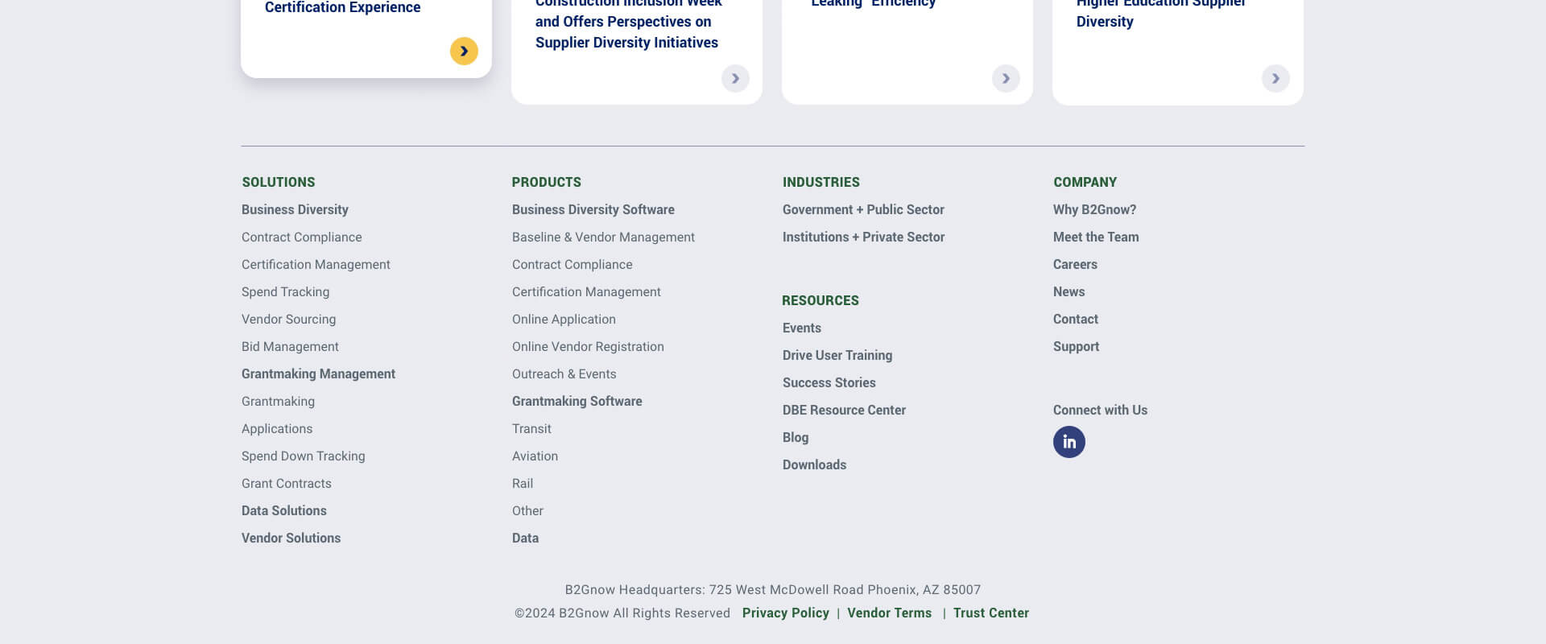The image size is (1546, 644).
Task: Open Spend Down Tracking link
Action: pyautogui.click(x=303, y=456)
